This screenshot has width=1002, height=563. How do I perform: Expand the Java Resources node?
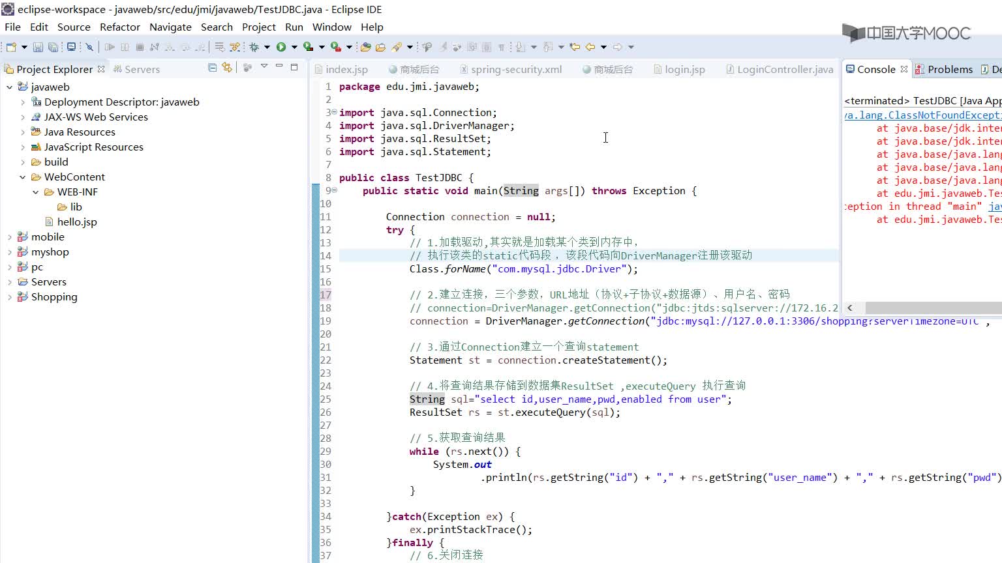click(x=22, y=132)
